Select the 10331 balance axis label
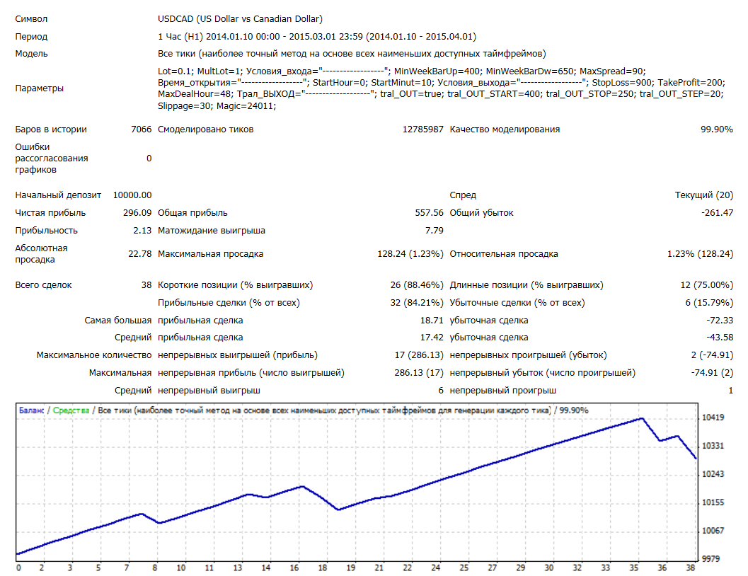 pos(713,446)
